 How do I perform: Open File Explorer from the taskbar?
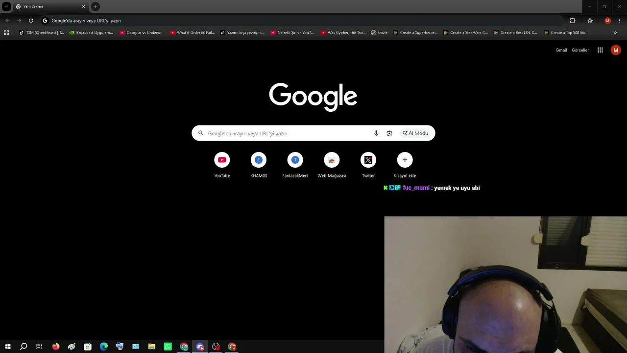pyautogui.click(x=152, y=347)
